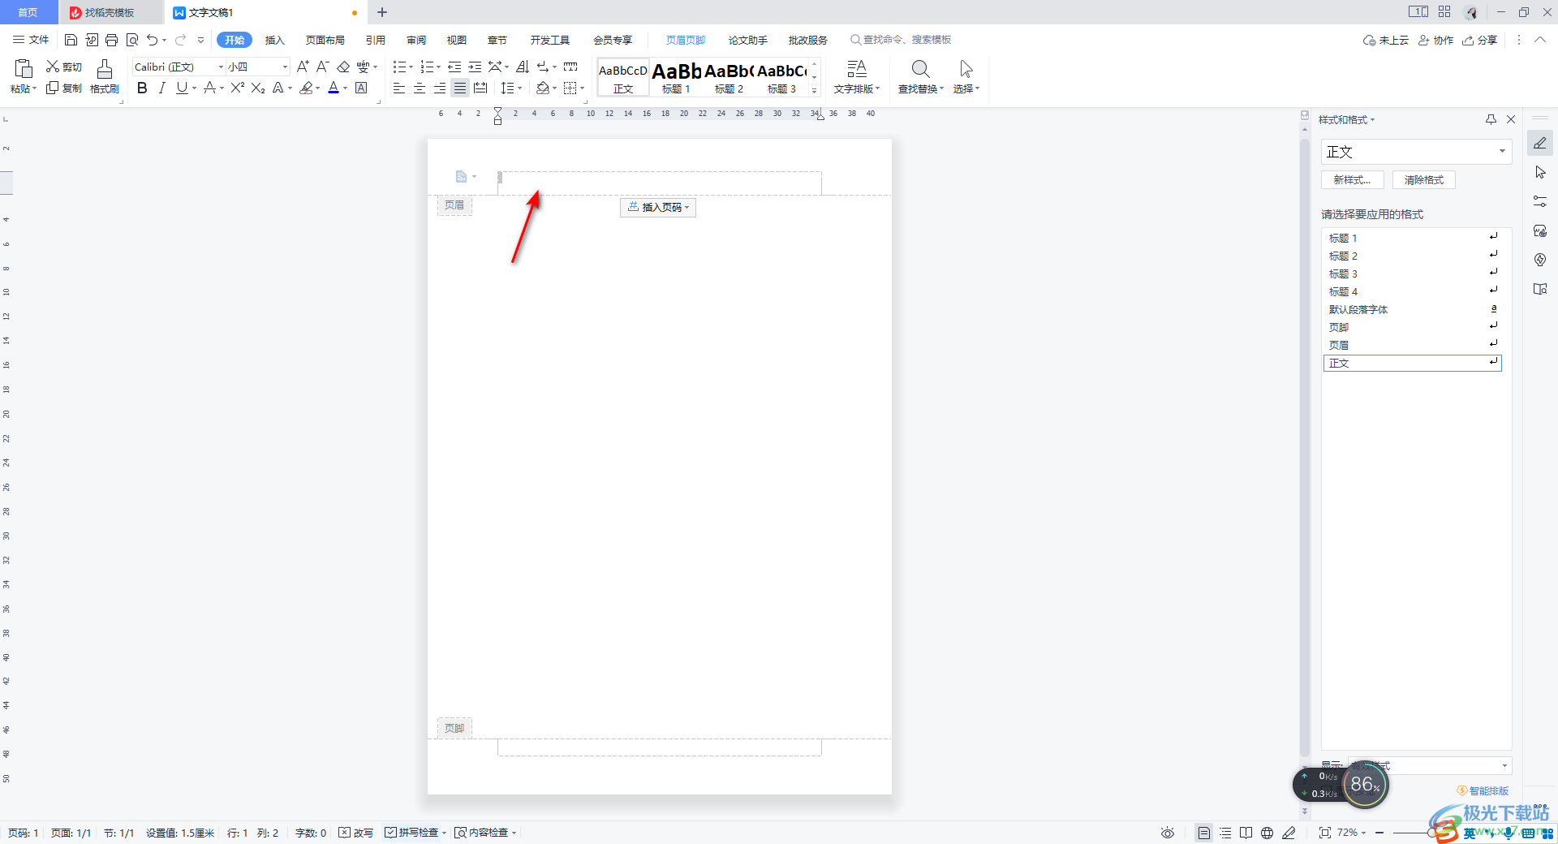
Task: Switch to outline view in status bar
Action: pyautogui.click(x=1225, y=833)
